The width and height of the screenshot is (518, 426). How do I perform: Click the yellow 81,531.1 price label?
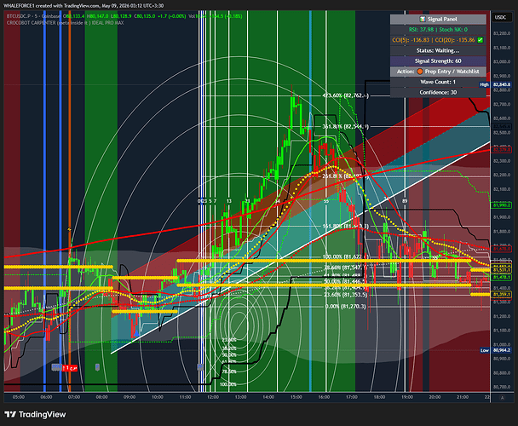(x=502, y=270)
